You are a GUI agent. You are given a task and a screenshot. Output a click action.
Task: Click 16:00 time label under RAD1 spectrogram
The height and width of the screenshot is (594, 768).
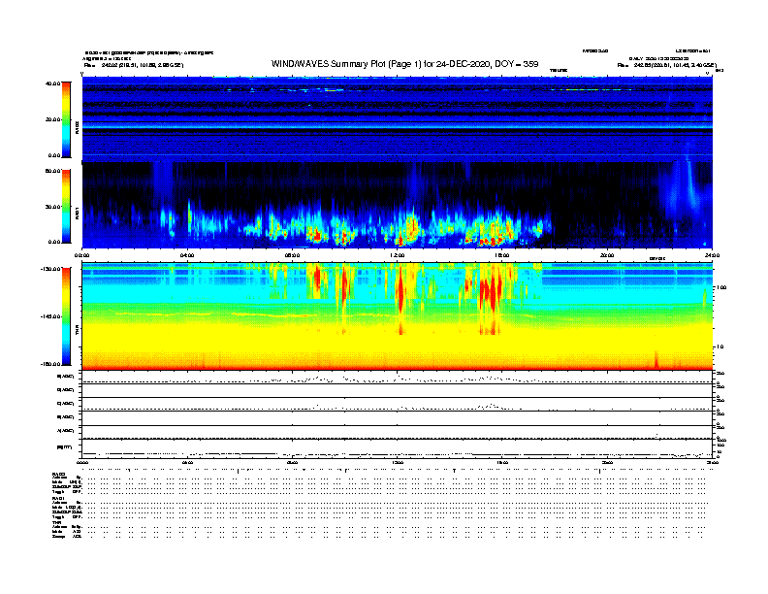(502, 255)
